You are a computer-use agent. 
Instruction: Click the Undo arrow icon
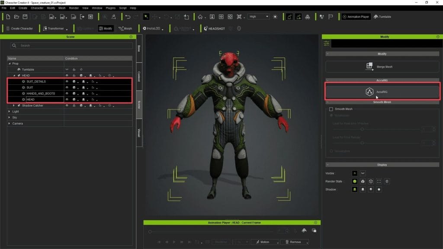pyautogui.click(x=128, y=17)
